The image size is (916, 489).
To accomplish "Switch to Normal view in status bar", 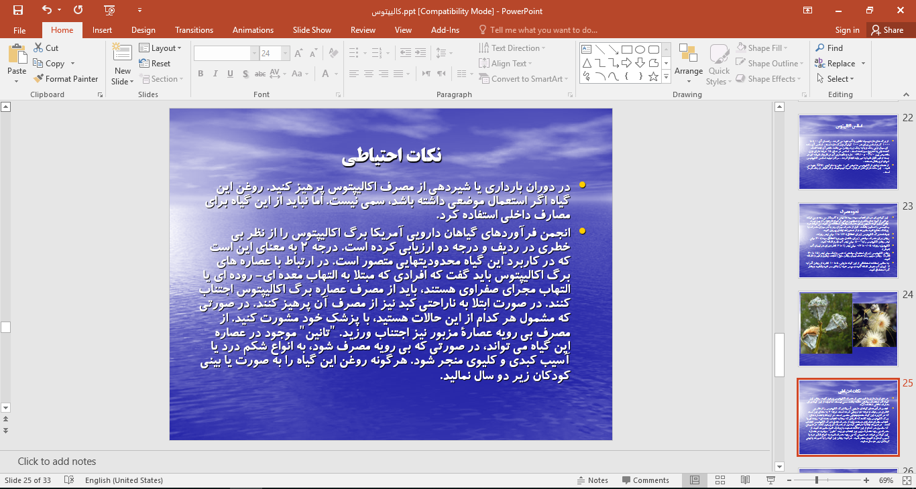I will [695, 480].
